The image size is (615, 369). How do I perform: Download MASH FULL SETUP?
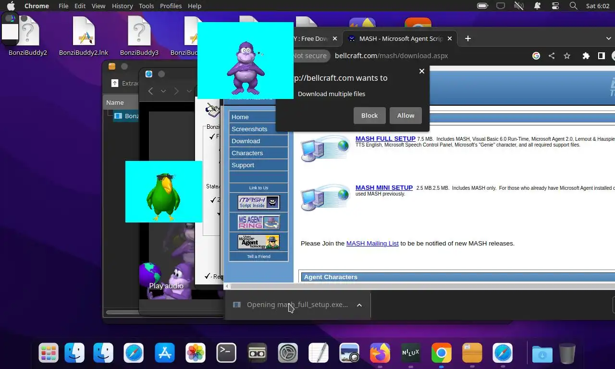(x=385, y=138)
